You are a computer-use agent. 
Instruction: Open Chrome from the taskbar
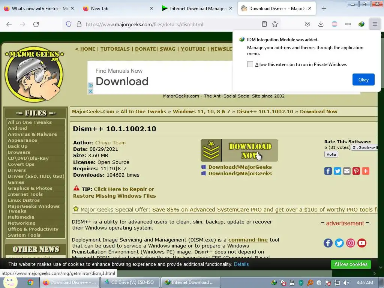click(30, 282)
